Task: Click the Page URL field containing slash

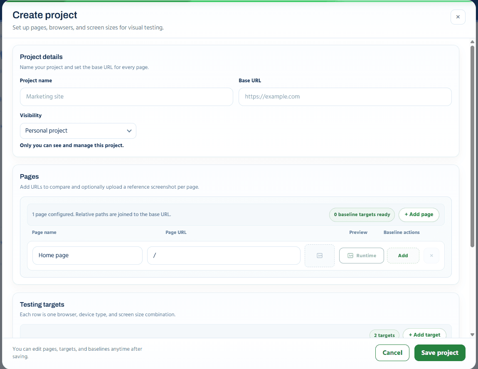Action: pos(224,255)
